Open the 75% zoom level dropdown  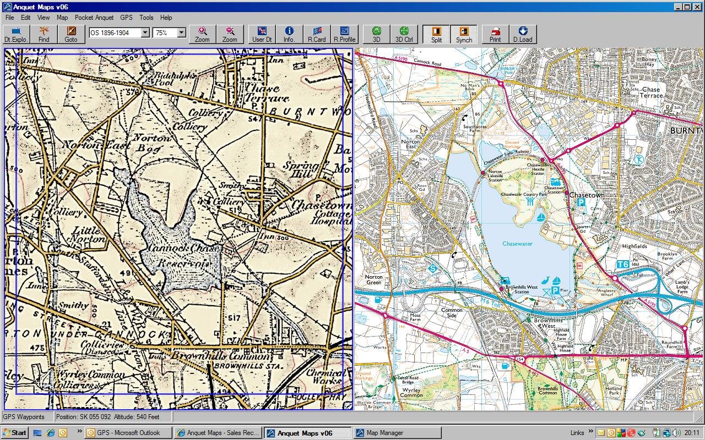pos(182,33)
